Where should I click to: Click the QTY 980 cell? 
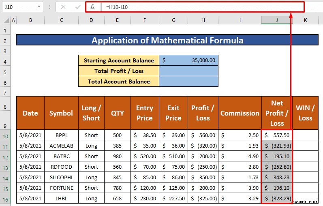coord(117,156)
